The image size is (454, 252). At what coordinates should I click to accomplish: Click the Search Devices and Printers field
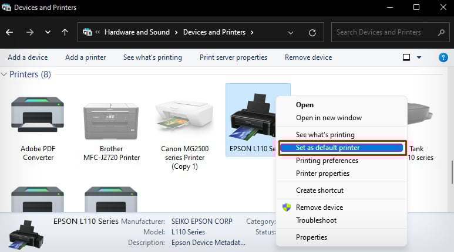click(382, 32)
